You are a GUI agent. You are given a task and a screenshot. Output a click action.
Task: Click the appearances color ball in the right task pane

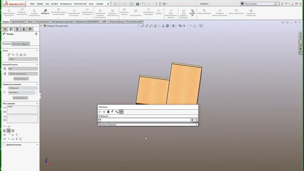(301, 49)
